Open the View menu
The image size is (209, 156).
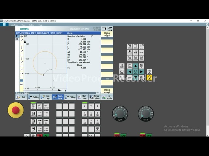pos(24,25)
